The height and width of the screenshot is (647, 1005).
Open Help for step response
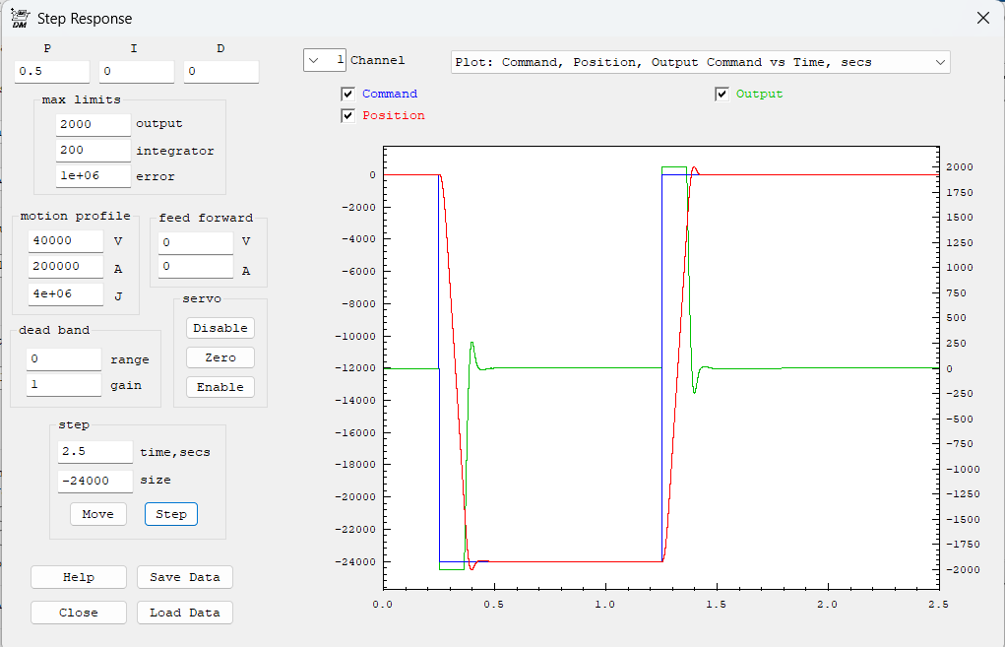[79, 577]
